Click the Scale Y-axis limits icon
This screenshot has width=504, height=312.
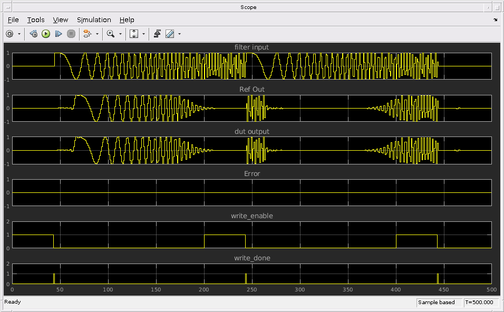tap(134, 34)
